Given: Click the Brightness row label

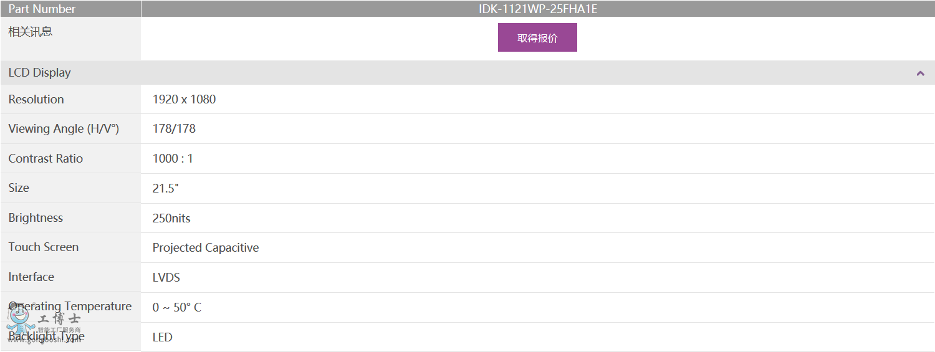Looking at the screenshot, I should 36,218.
